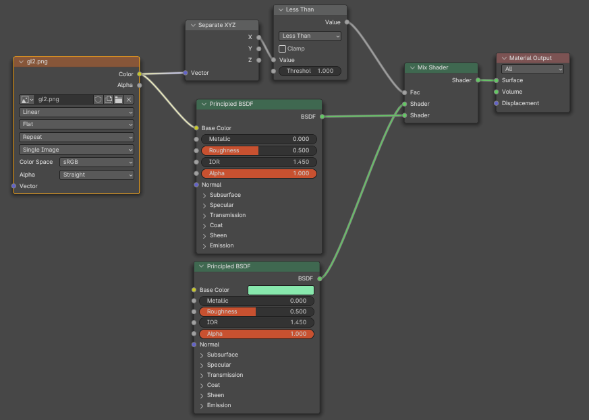Screen dimensions: 589x420
Task: Click the Fac input socket on Mix Shader
Action: click(x=405, y=92)
